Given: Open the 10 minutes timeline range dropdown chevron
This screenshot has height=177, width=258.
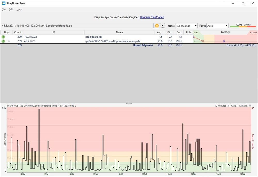Looking at the screenshot, I should click(x=250, y=106).
